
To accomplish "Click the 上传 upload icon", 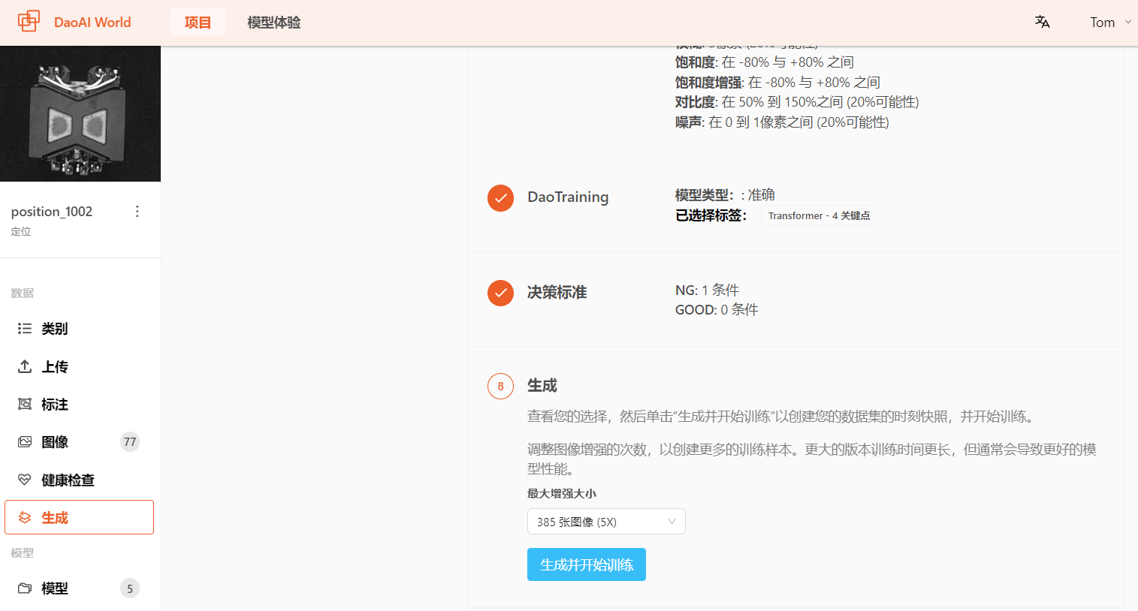I will (x=25, y=366).
